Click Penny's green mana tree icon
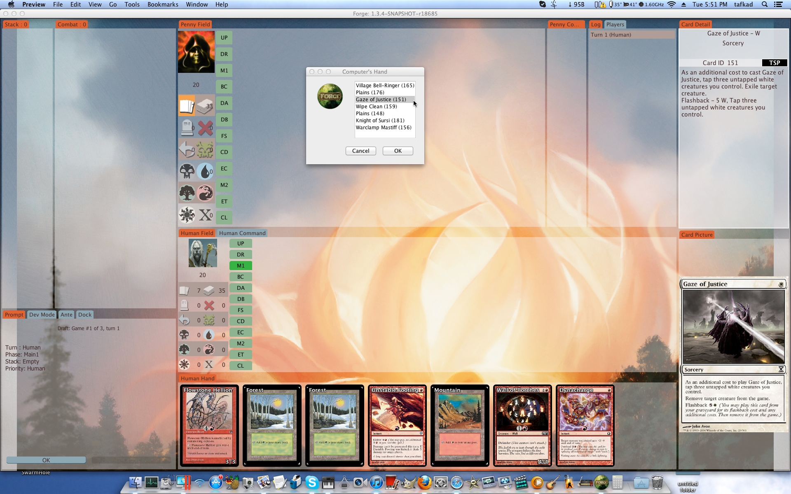 tap(187, 193)
